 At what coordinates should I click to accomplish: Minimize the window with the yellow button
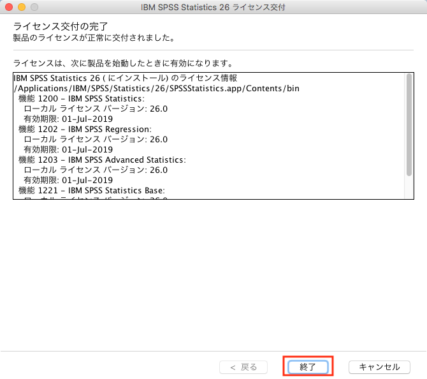coord(22,7)
